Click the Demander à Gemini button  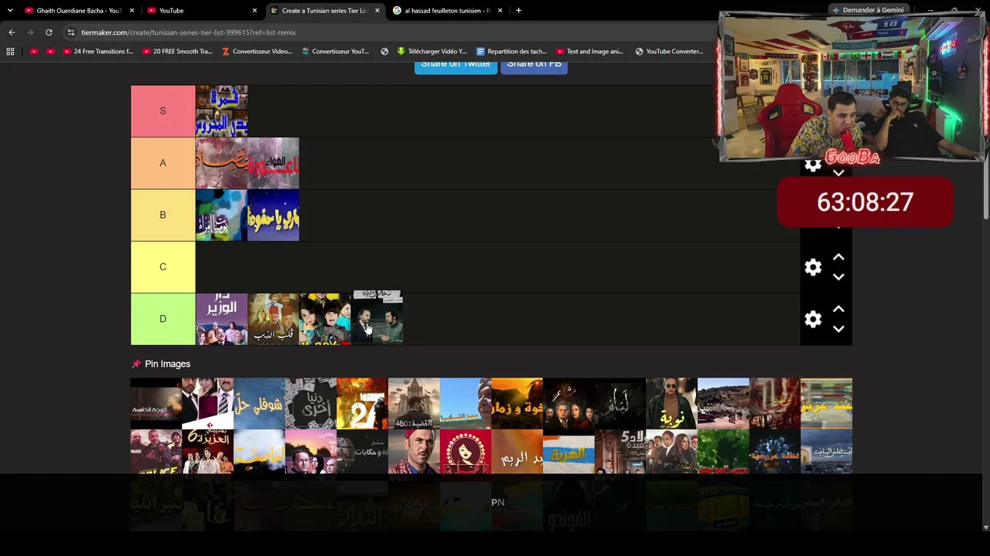[867, 10]
